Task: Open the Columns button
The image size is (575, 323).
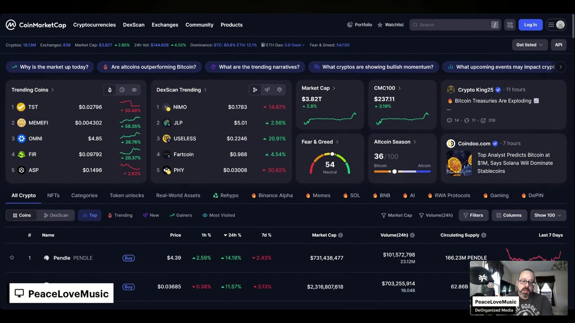Action: (509, 215)
